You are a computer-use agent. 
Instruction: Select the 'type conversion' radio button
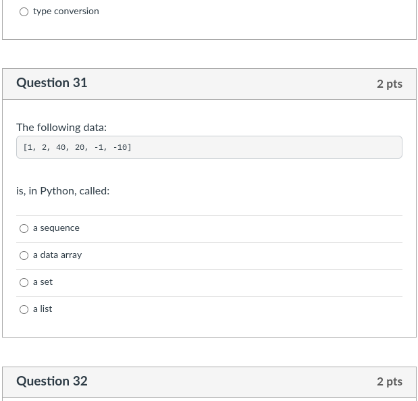click(24, 11)
